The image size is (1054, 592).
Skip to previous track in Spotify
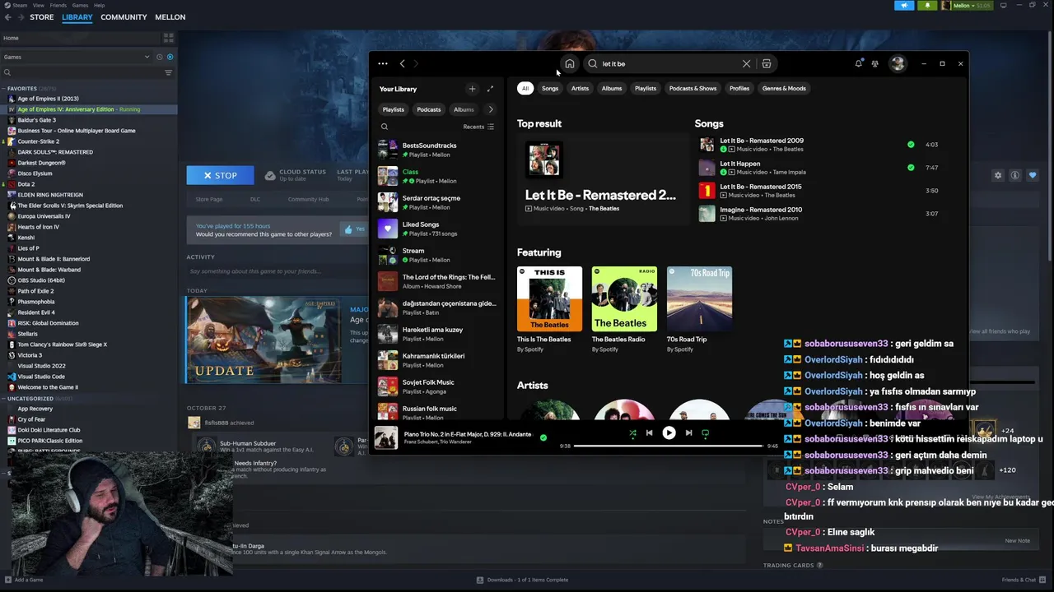649,433
